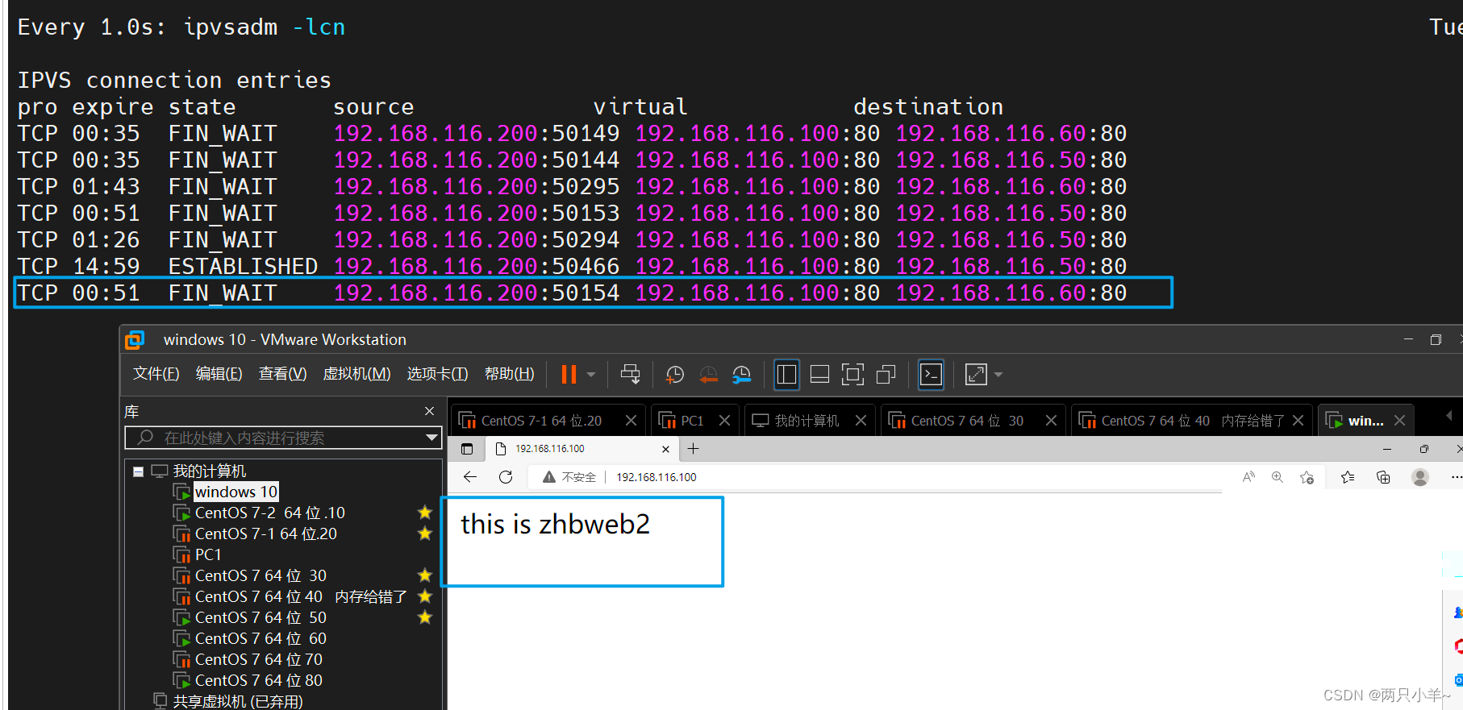
Task: Select CentOS 7 64 位 60 in library
Action: click(x=261, y=638)
